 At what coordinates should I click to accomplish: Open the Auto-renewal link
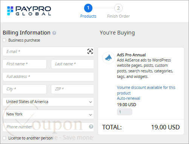[x=129, y=98]
